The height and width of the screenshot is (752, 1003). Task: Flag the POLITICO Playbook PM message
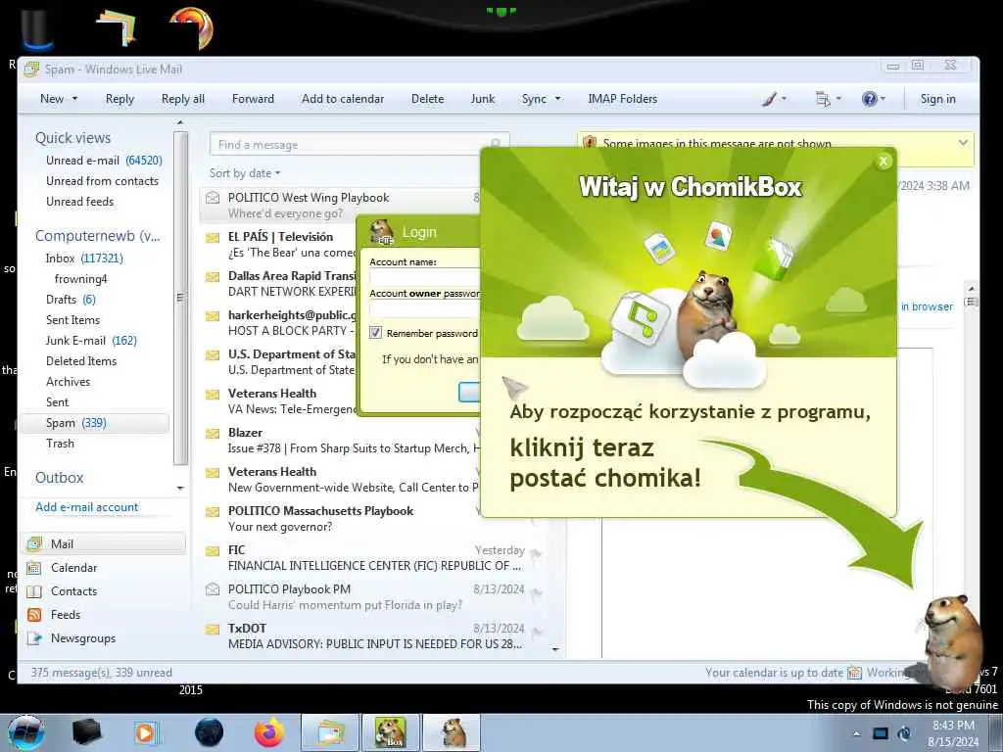(x=536, y=592)
